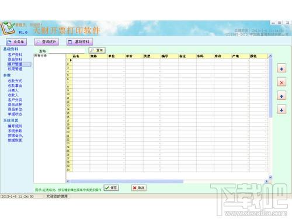Image resolution: width=292 pixels, height=219 pixels.
Task: Open the 查询统计 toolbar tab
Action: click(x=47, y=41)
